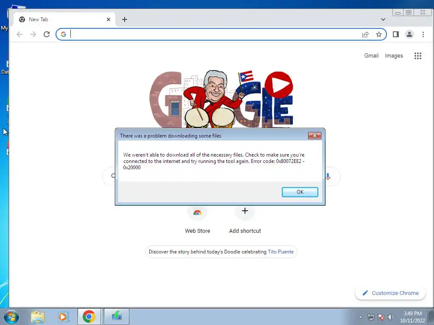Open the Gmail link
The image size is (434, 325).
coord(371,55)
